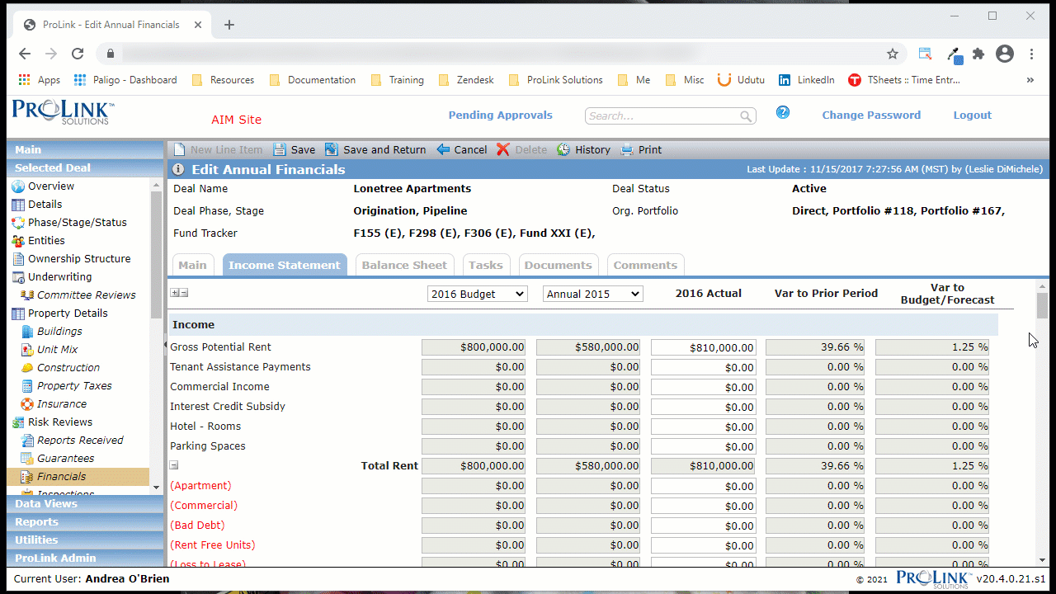Open Unit Mix in sidebar
This screenshot has height=594, width=1056.
[x=57, y=350]
